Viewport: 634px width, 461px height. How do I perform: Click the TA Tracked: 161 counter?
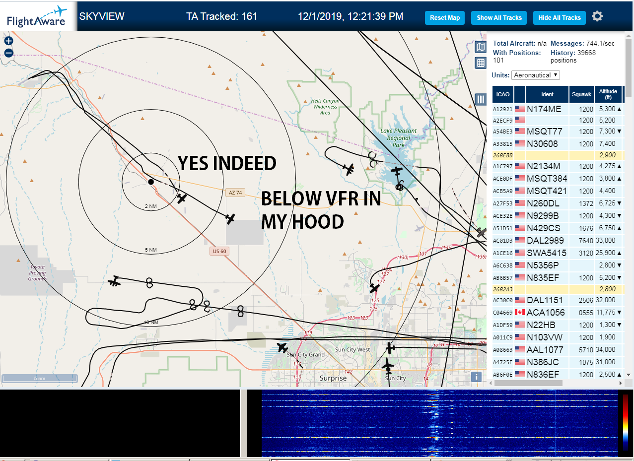coord(222,16)
